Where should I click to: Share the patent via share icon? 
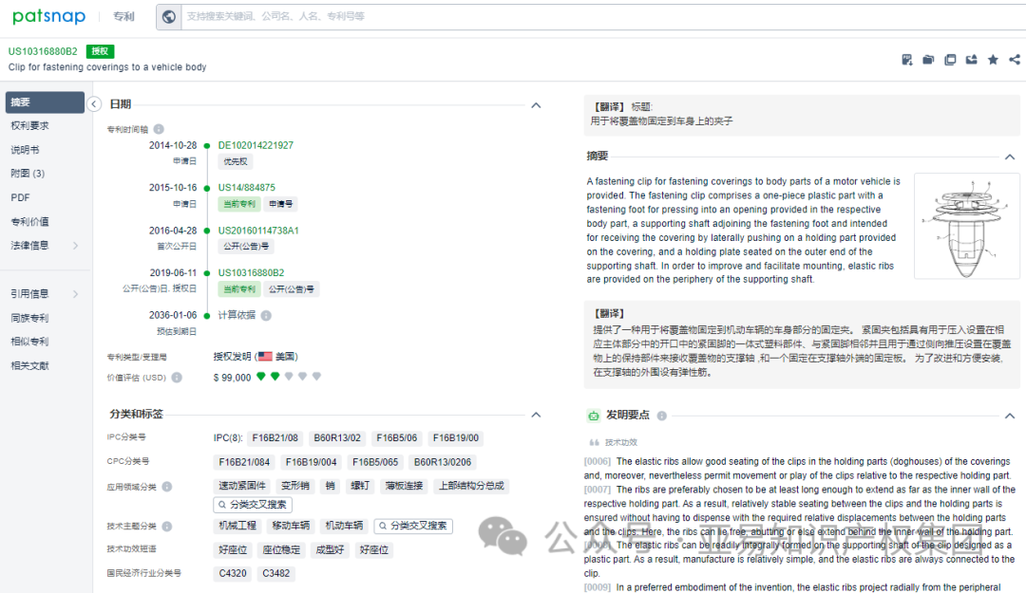(1015, 59)
